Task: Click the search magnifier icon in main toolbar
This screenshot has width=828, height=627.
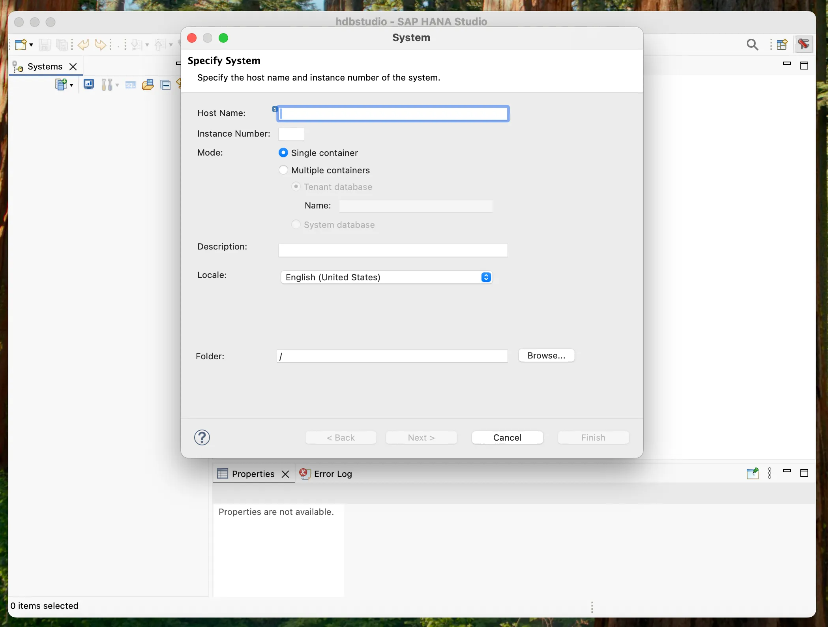Action: click(x=752, y=45)
